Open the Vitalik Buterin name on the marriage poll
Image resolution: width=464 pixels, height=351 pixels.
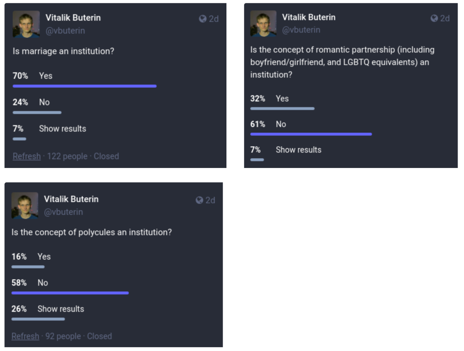[x=73, y=18]
